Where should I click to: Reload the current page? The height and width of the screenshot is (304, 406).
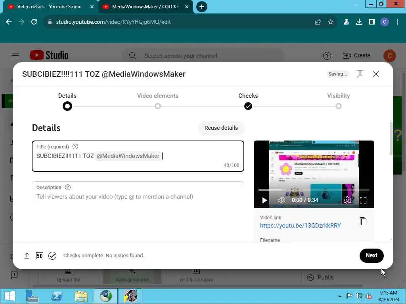pos(34,22)
